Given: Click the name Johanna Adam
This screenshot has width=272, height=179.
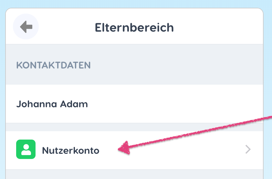Looking at the screenshot, I should pyautogui.click(x=52, y=104).
